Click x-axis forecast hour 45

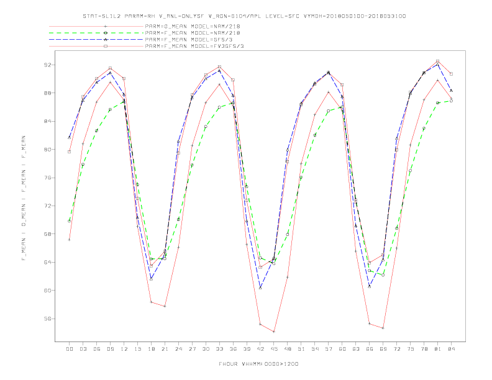point(274,349)
